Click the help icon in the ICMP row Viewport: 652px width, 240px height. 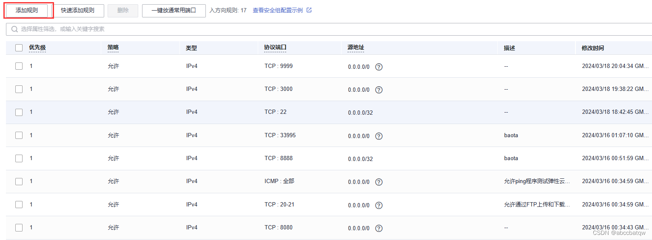pos(379,182)
